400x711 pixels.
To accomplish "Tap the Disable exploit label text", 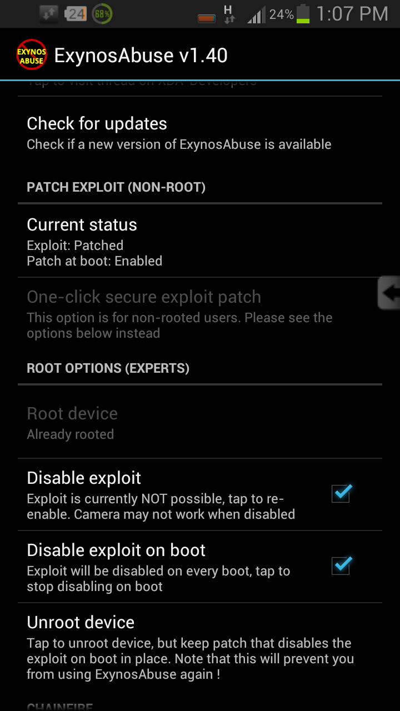I will pos(84,478).
